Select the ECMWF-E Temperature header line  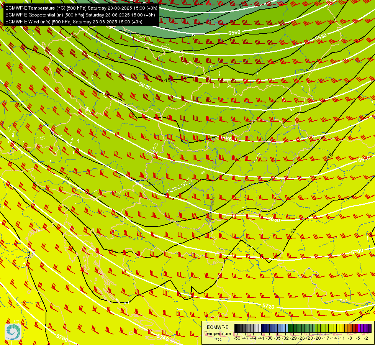click(x=81, y=8)
